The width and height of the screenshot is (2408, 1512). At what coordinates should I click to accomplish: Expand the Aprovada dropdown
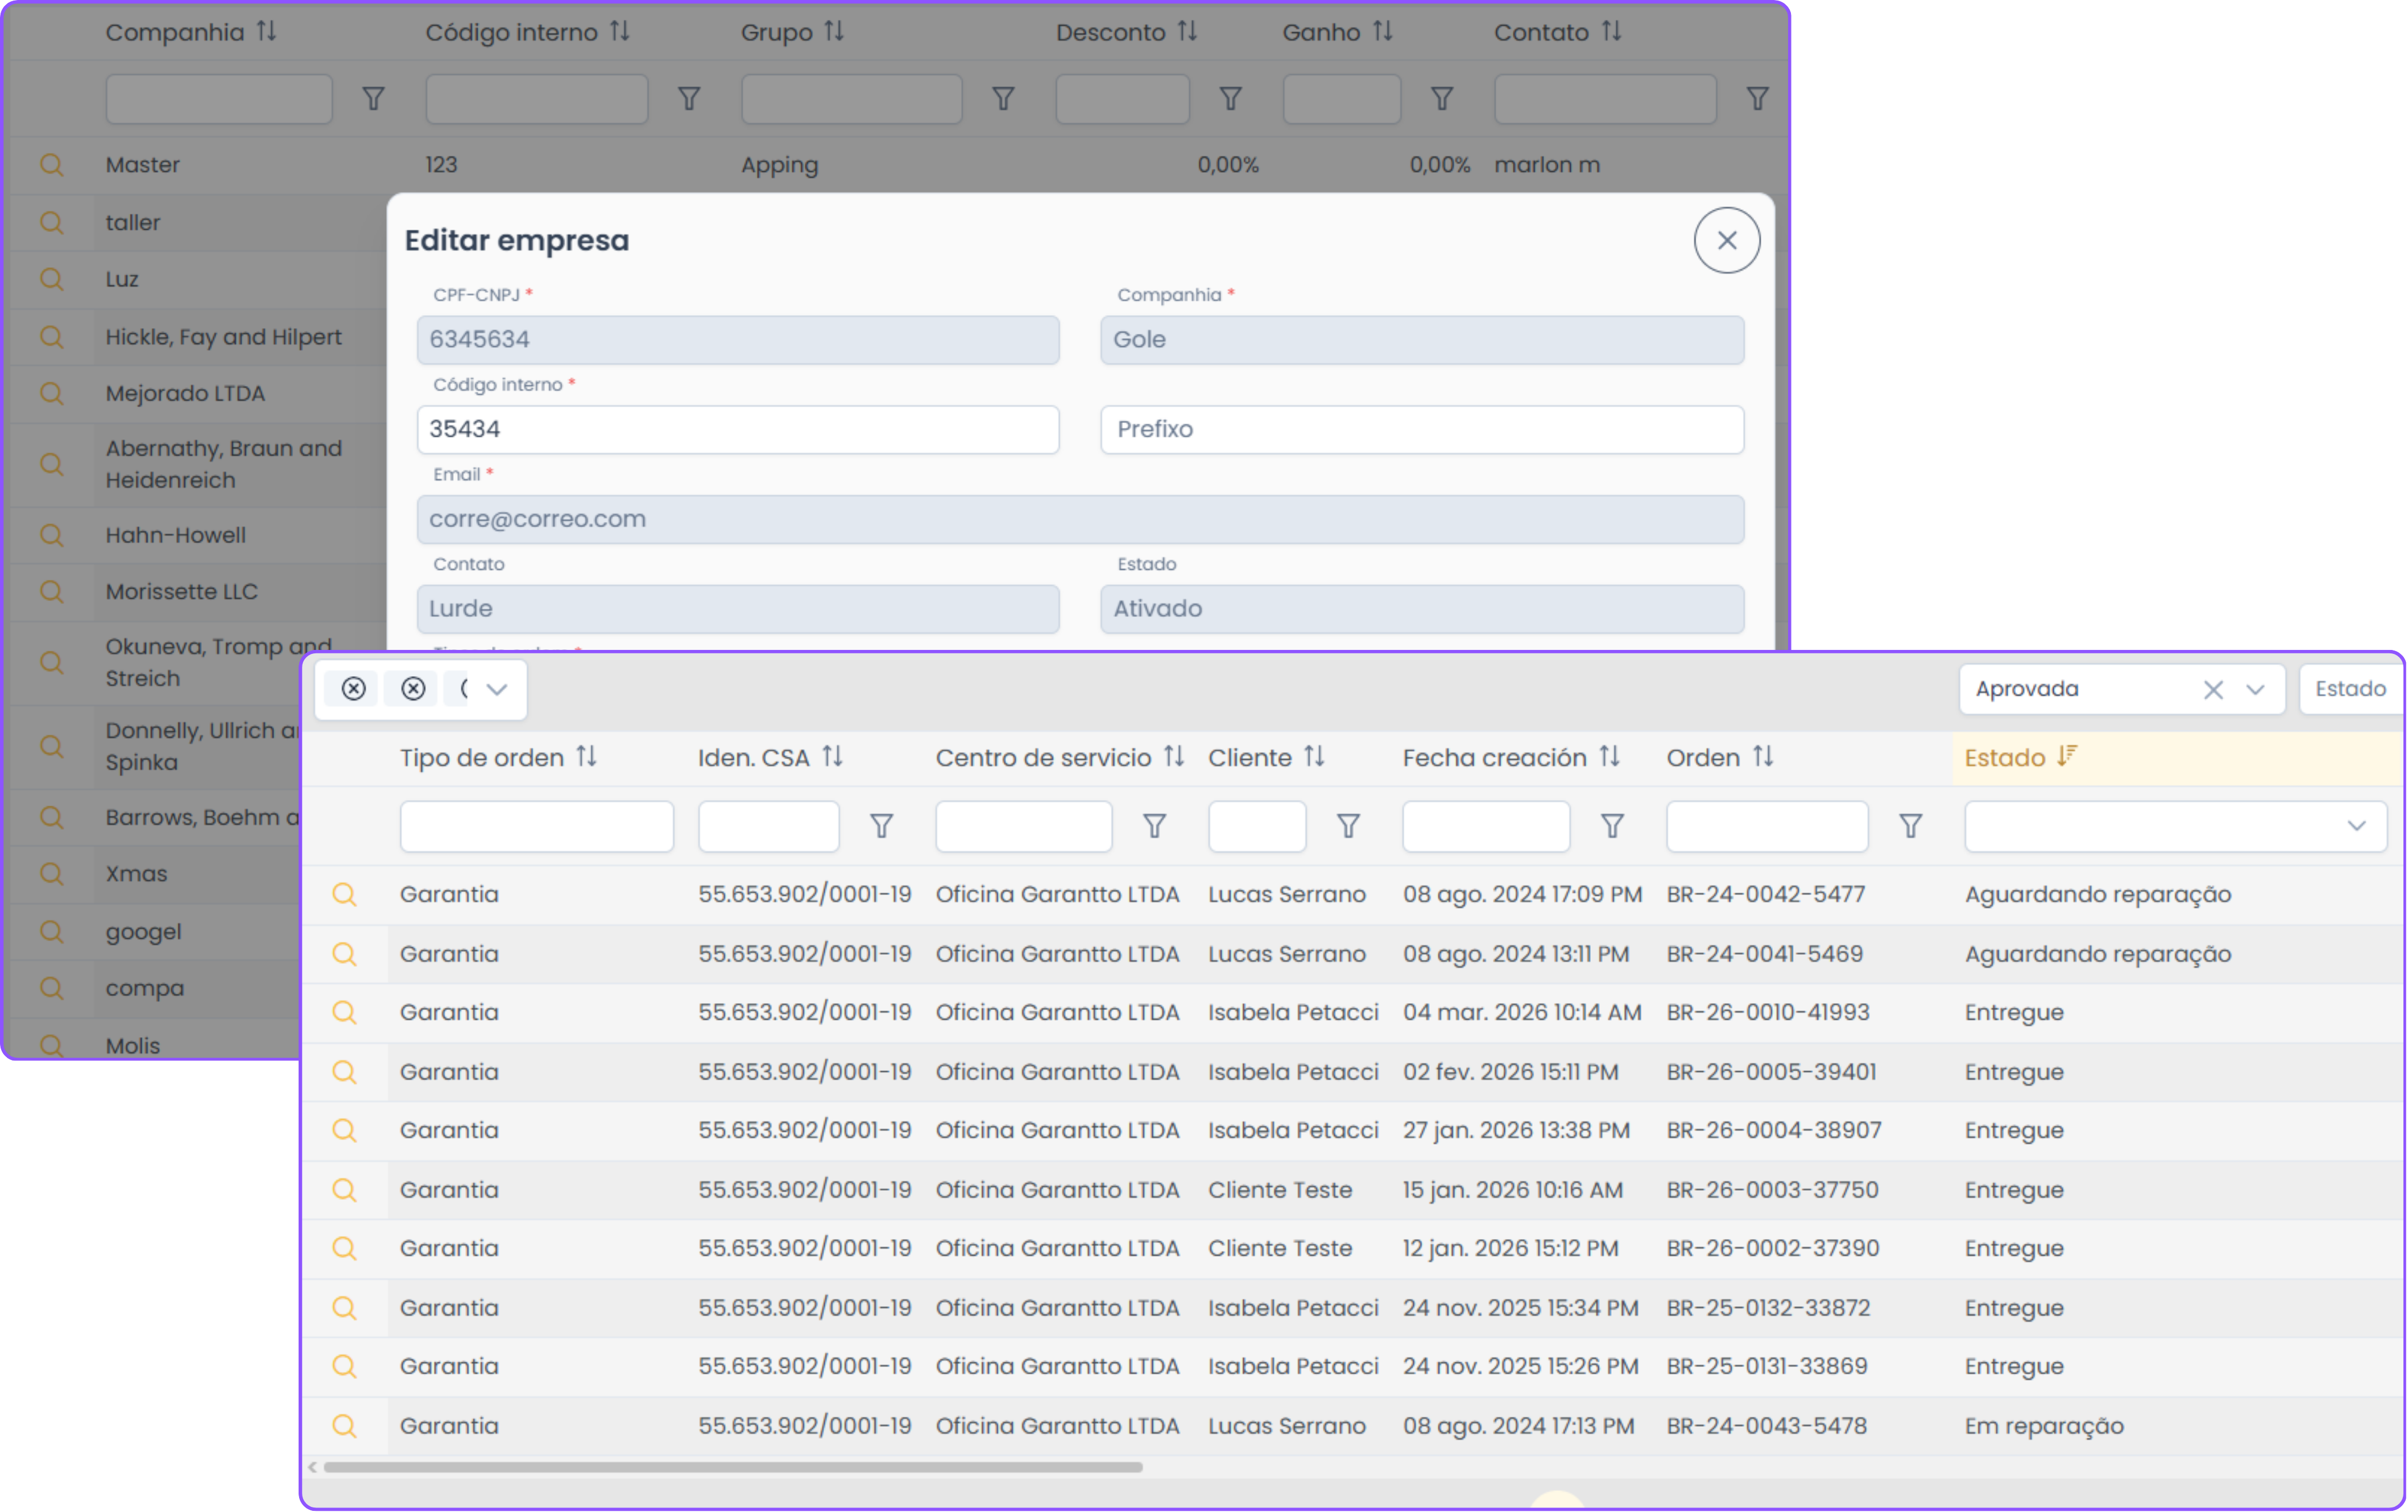click(2255, 690)
